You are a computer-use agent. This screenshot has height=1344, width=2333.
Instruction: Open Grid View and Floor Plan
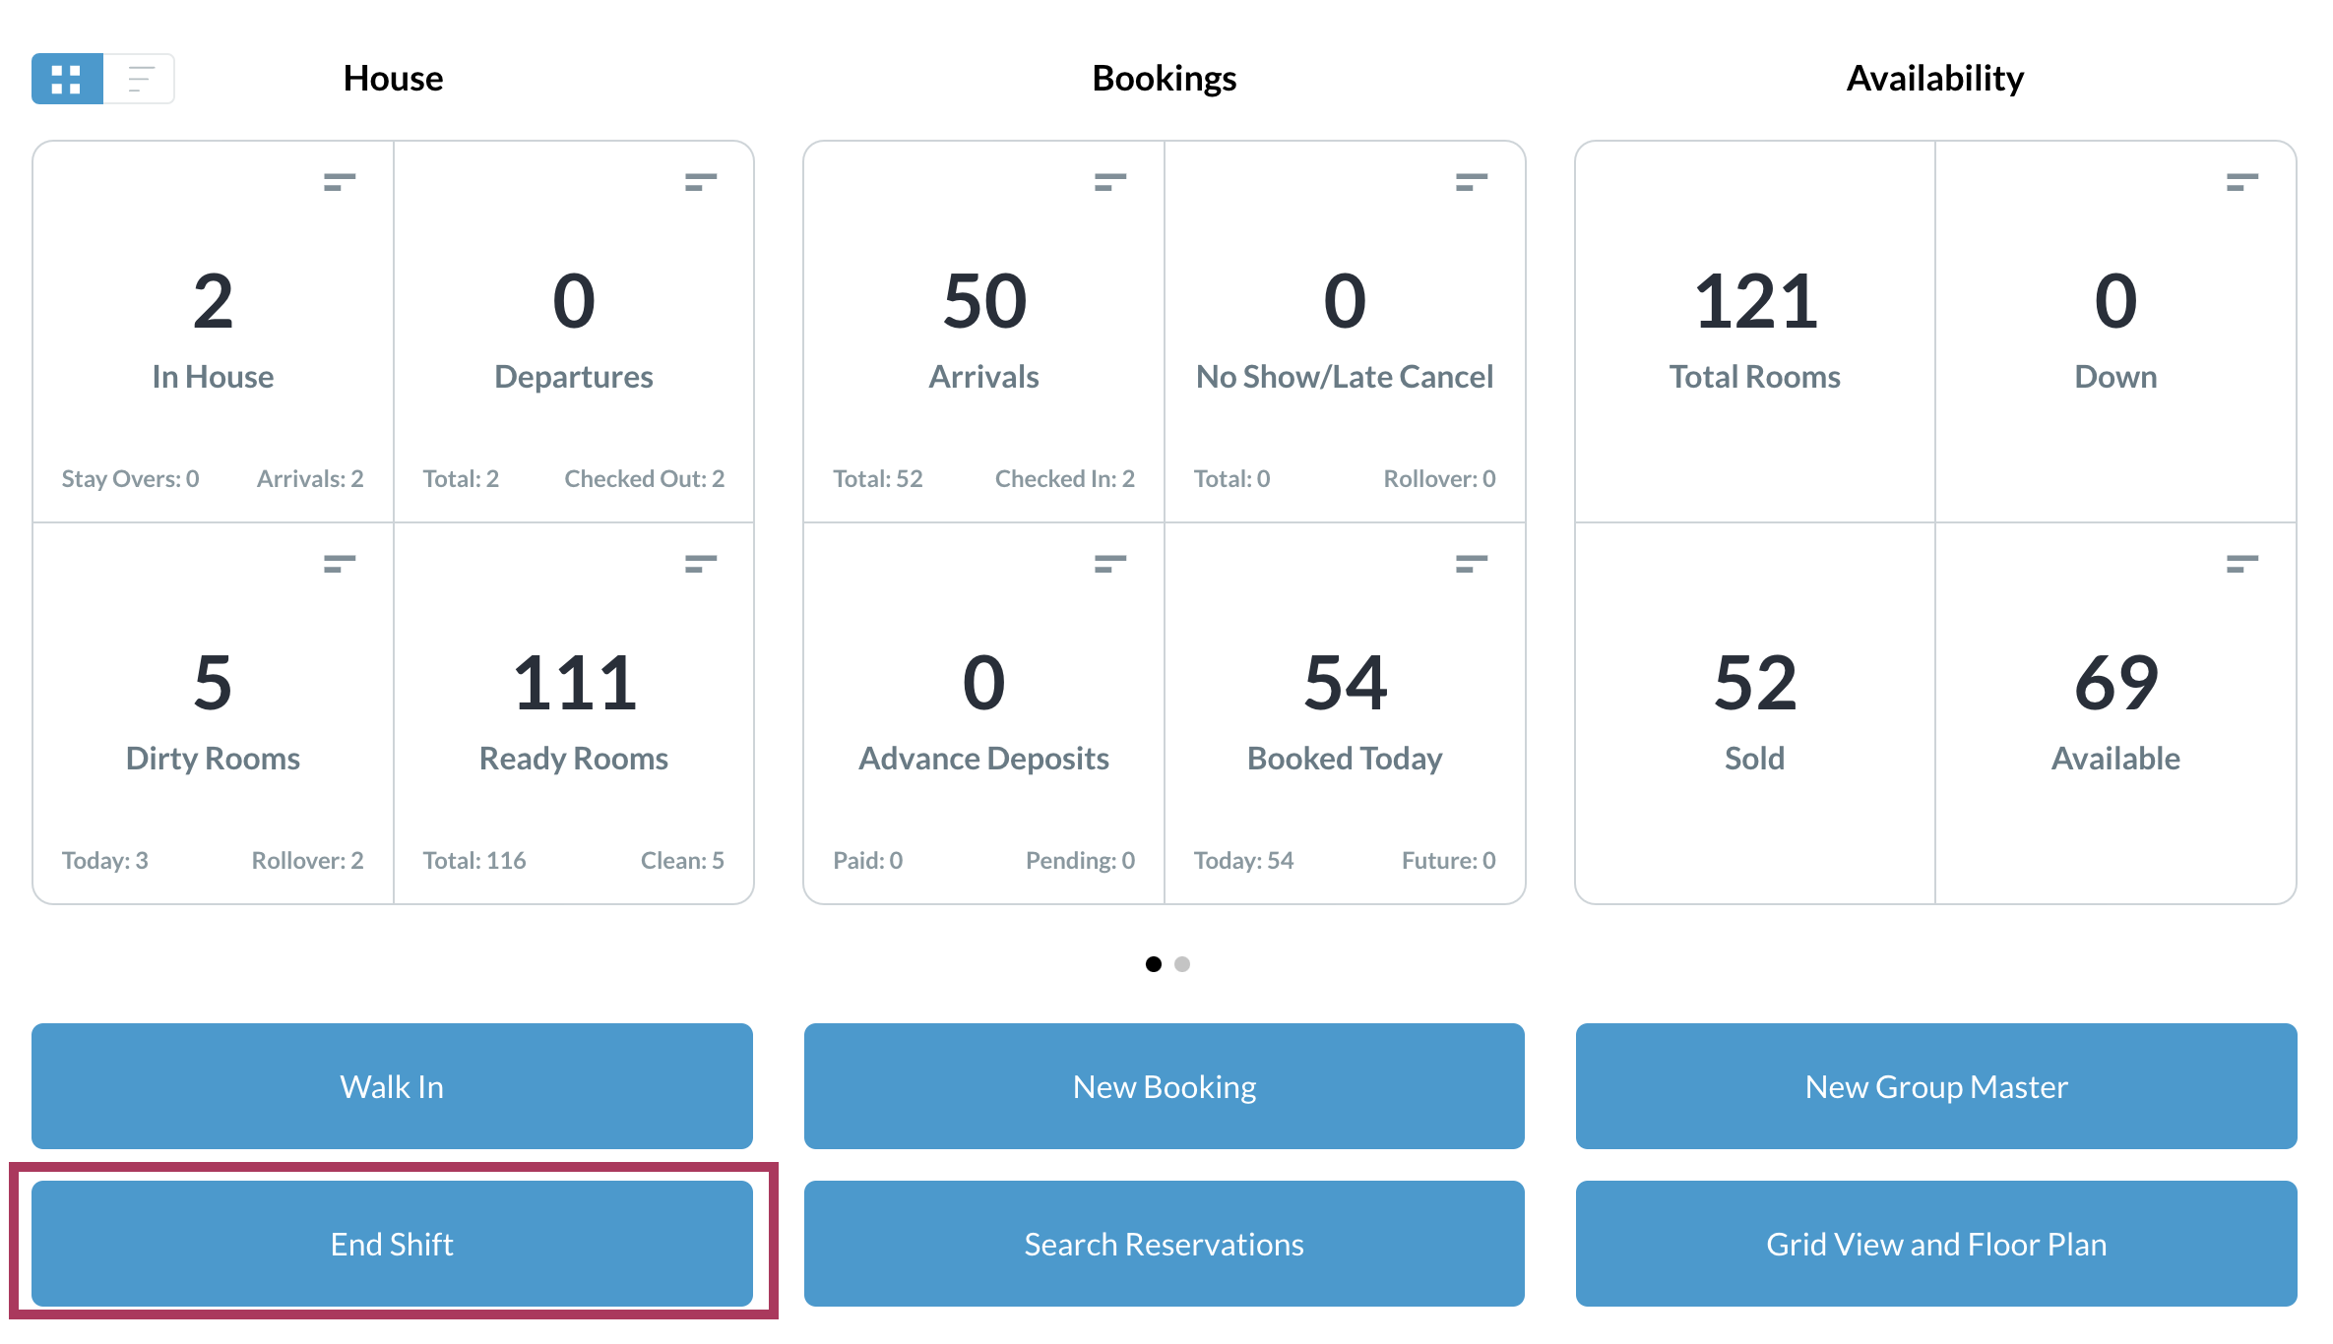1935,1244
